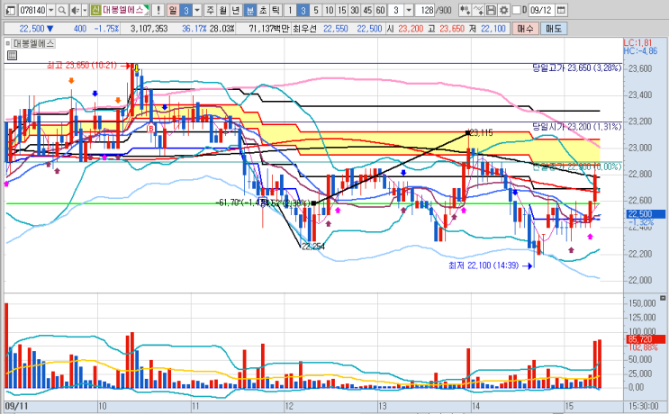This screenshot has width=669, height=414.
Task: Select the 15 minute interval button
Action: coord(342,10)
